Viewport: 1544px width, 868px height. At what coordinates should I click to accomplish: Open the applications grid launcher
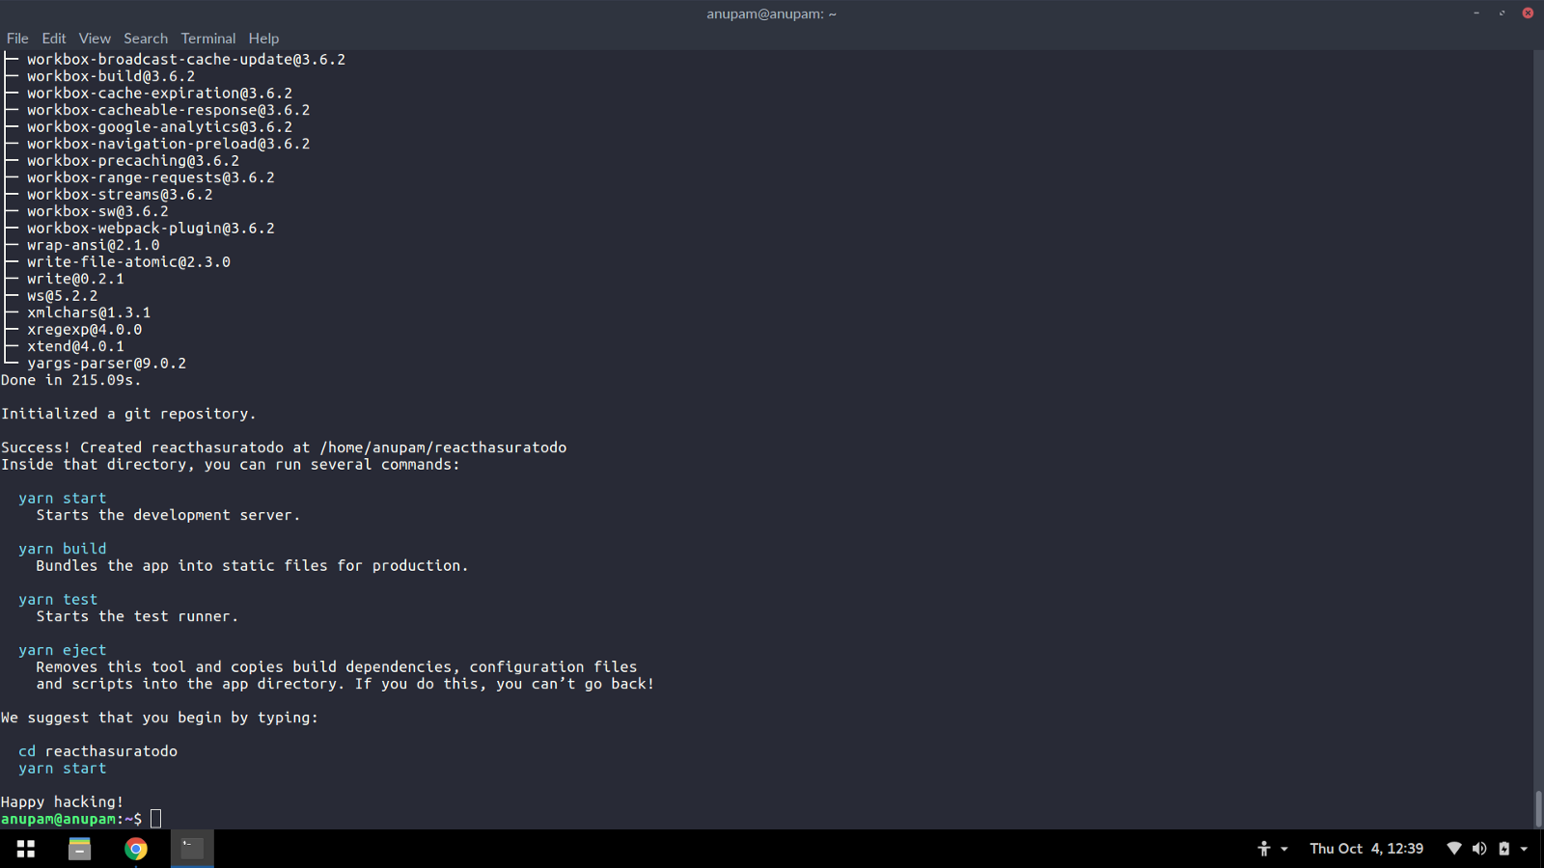tap(26, 849)
